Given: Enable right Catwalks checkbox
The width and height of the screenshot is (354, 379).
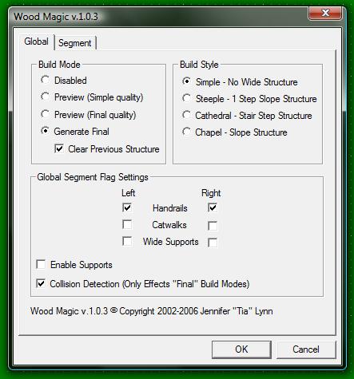Looking at the screenshot, I should point(213,226).
